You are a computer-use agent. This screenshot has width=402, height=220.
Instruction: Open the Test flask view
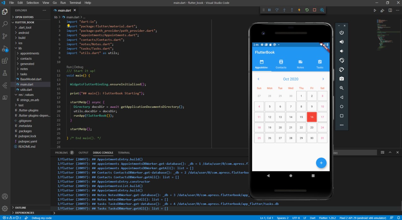5,73
